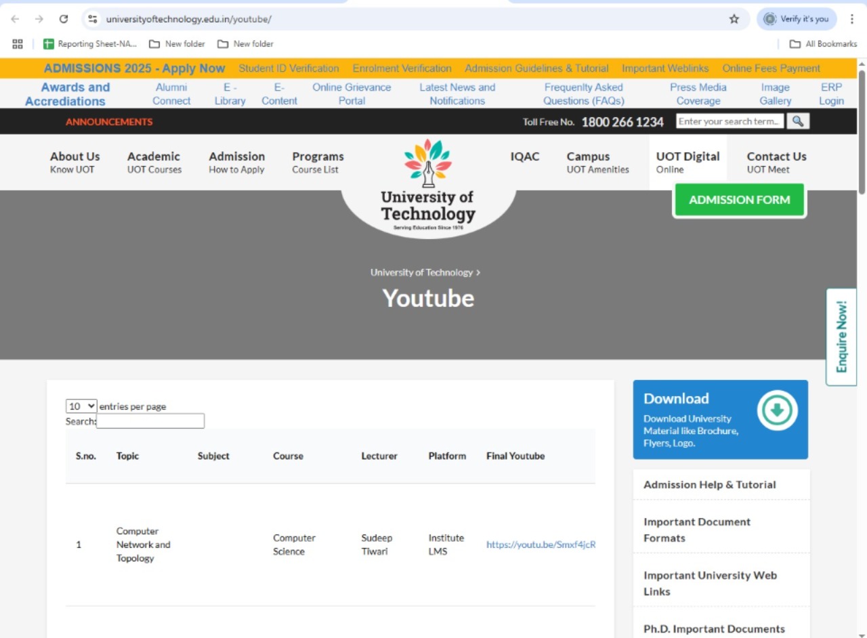Image resolution: width=867 pixels, height=638 pixels.
Task: Open the UOT Digital menu item
Action: click(x=688, y=162)
